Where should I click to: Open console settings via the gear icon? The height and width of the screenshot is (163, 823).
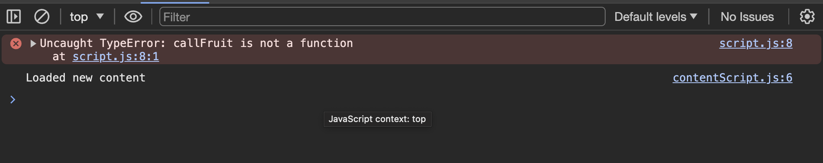click(807, 17)
